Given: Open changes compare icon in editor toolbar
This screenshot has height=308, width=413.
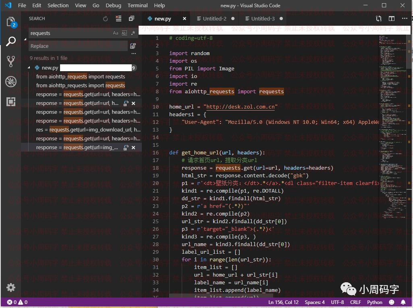Looking at the screenshot, I should pos(378,18).
